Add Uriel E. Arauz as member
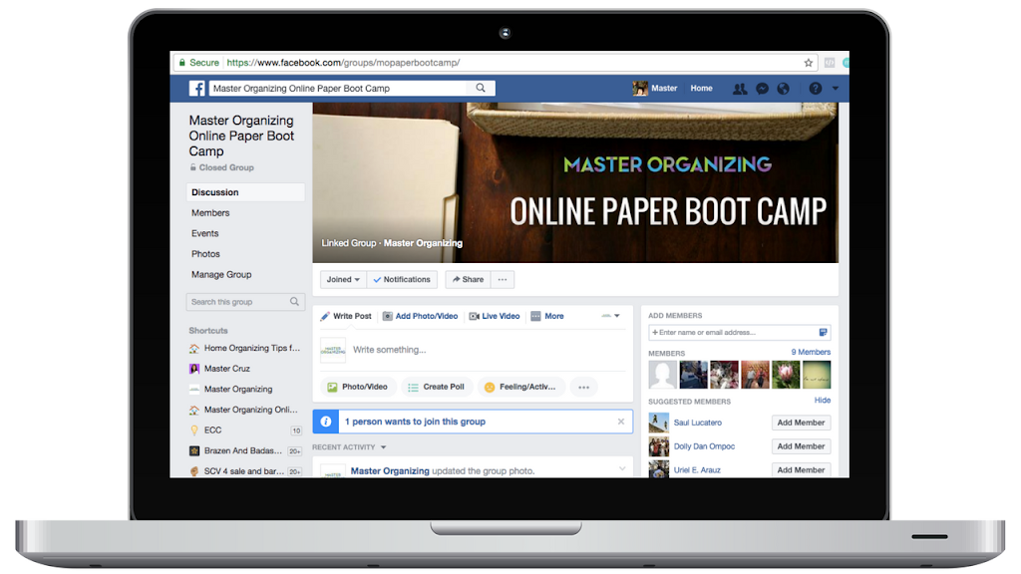1021x574 pixels. [801, 470]
